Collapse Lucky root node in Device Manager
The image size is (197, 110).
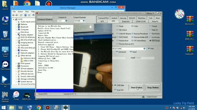(x=14, y=19)
